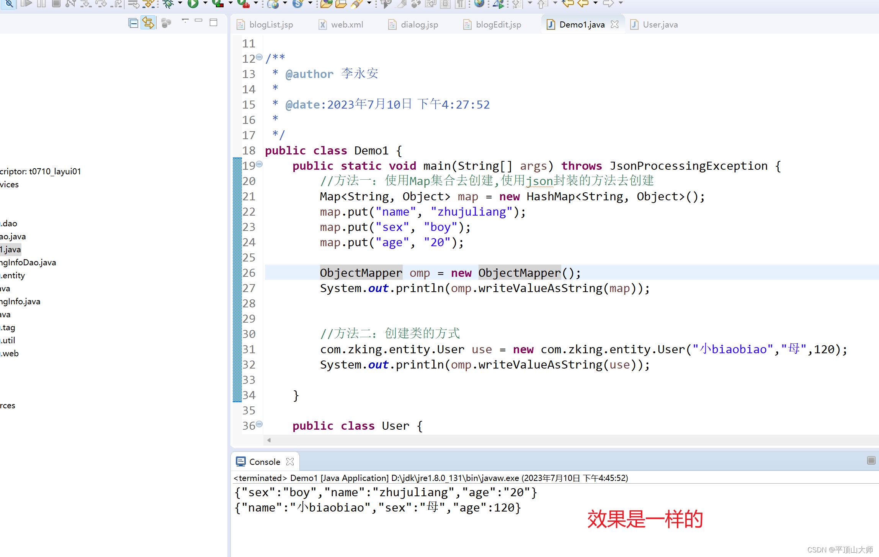
Task: Click the Last Edit Location arrow
Action: pos(567,4)
